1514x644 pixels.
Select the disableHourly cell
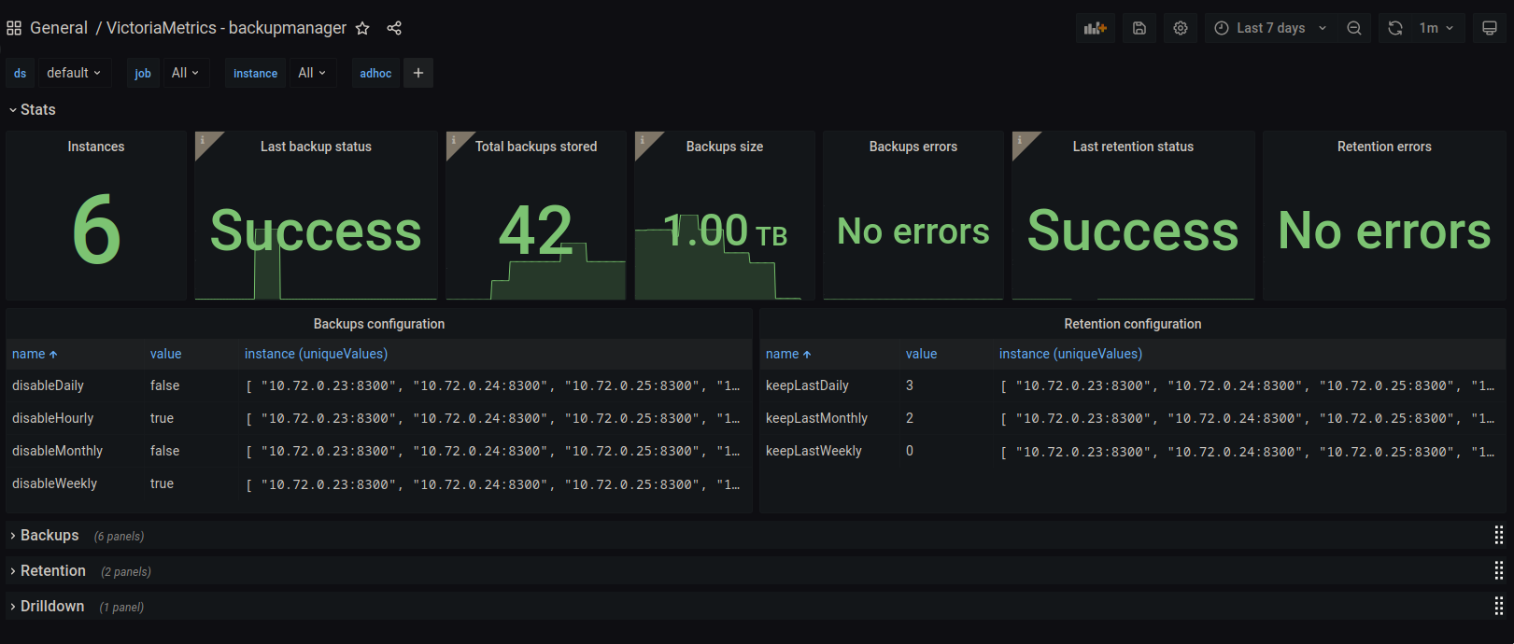(x=52, y=418)
